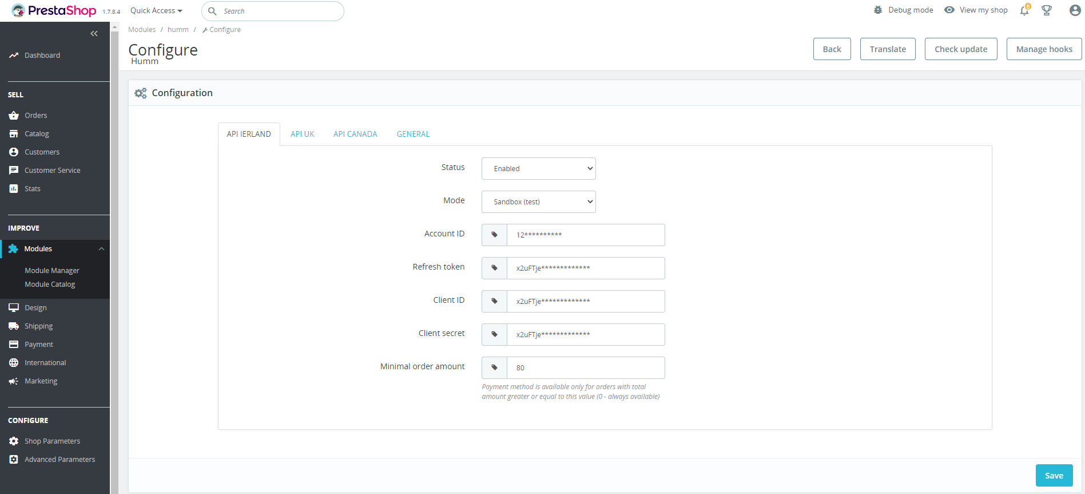Viewport: 1085px width, 494px height.
Task: Click the Stats chart icon
Action: coord(14,189)
